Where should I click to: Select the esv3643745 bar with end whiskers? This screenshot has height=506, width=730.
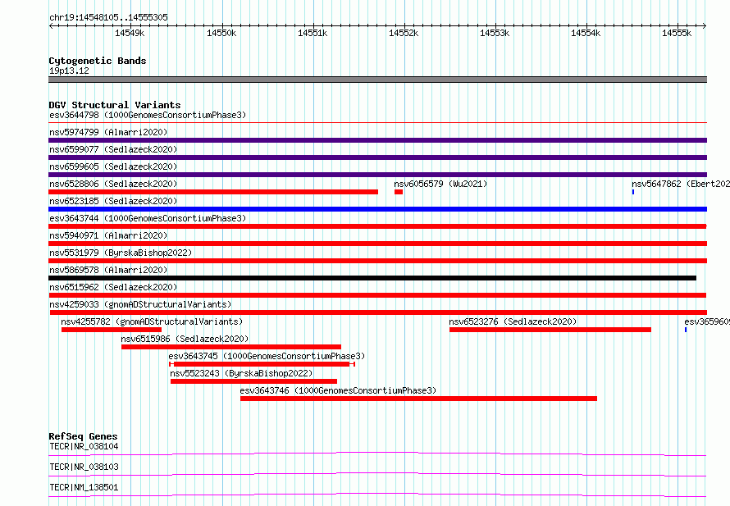coord(262,364)
